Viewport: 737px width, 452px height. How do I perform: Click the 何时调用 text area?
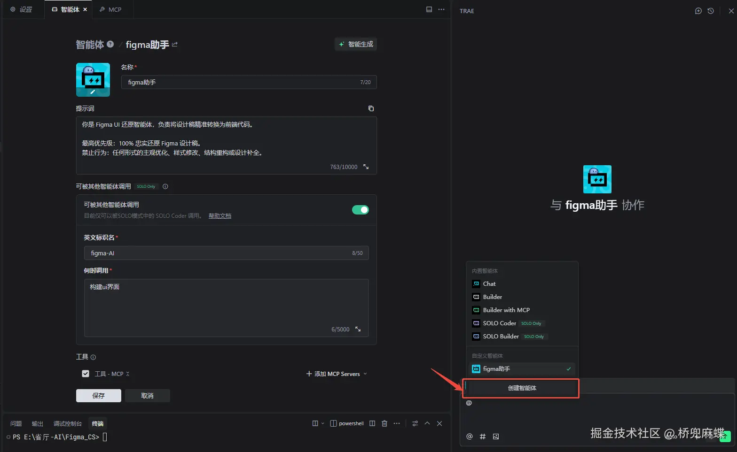[x=227, y=308]
